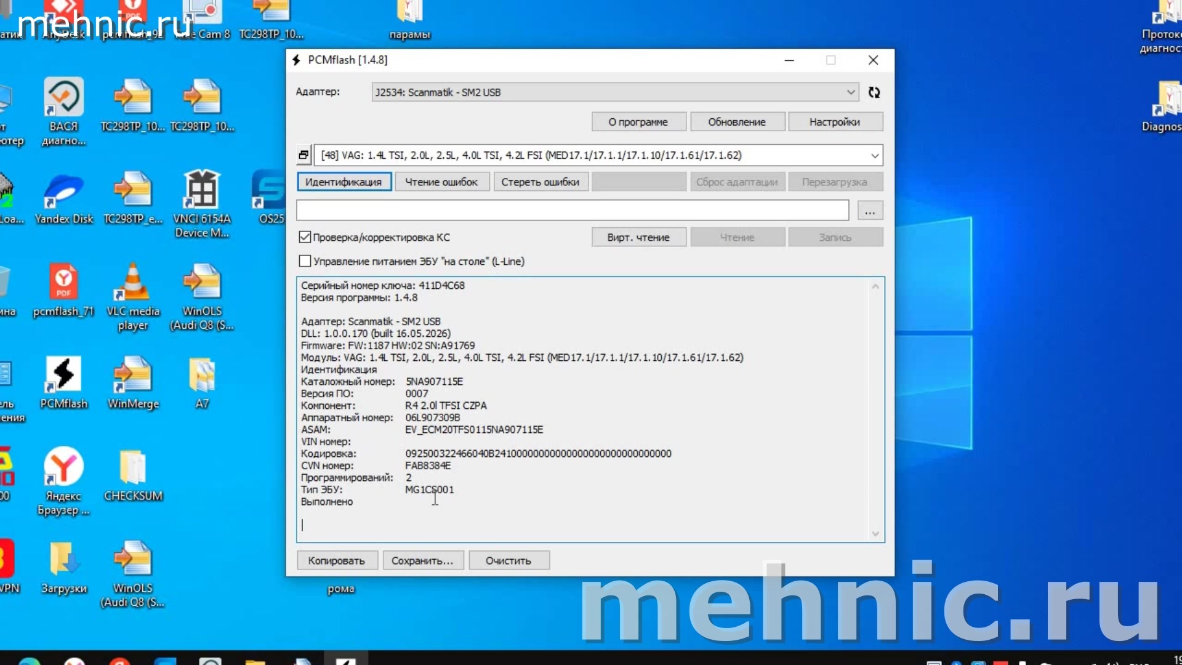
Task: Open the Загрузки folder icon
Action: [63, 568]
